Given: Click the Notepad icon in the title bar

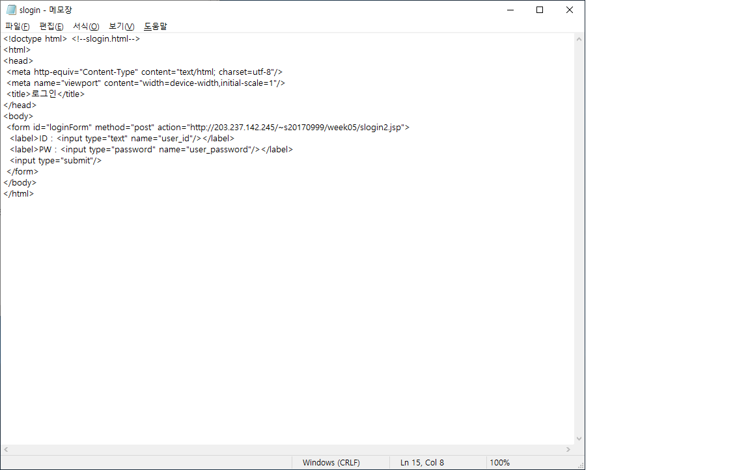Looking at the screenshot, I should tap(11, 10).
